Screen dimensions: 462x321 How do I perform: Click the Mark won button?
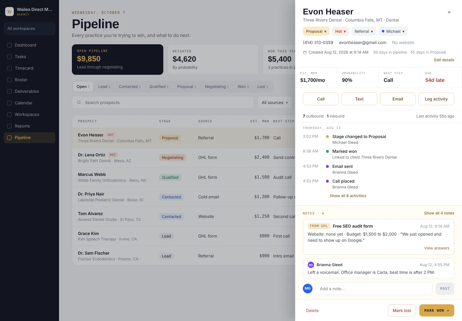[x=437, y=310]
